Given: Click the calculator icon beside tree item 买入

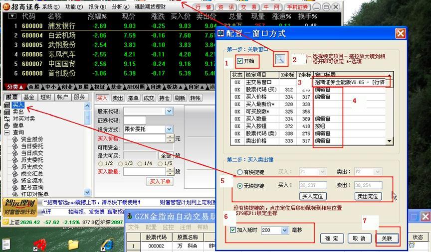Looking at the screenshot, I should click(x=7, y=105).
